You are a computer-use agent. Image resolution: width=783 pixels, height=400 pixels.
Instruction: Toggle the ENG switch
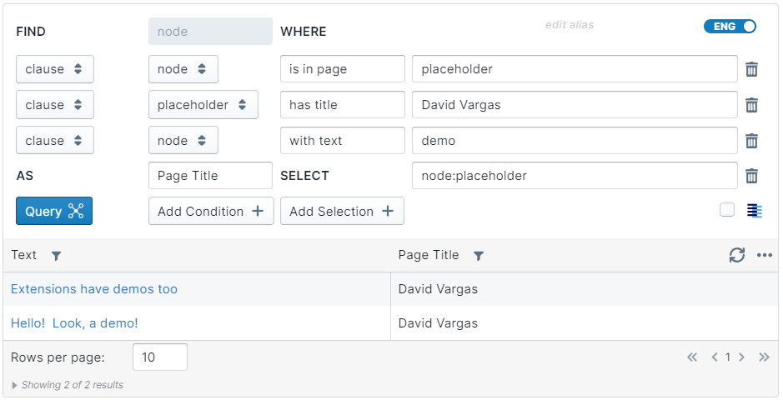(x=730, y=27)
